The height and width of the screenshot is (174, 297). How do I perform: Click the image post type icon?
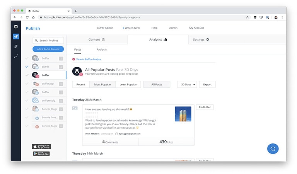pyautogui.click(x=75, y=108)
